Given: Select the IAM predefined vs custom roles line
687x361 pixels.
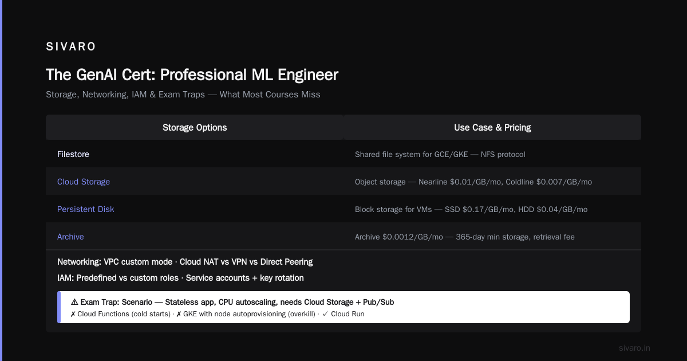Looking at the screenshot, I should coord(180,278).
